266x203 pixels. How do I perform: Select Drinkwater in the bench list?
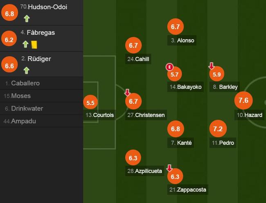pos(41,108)
